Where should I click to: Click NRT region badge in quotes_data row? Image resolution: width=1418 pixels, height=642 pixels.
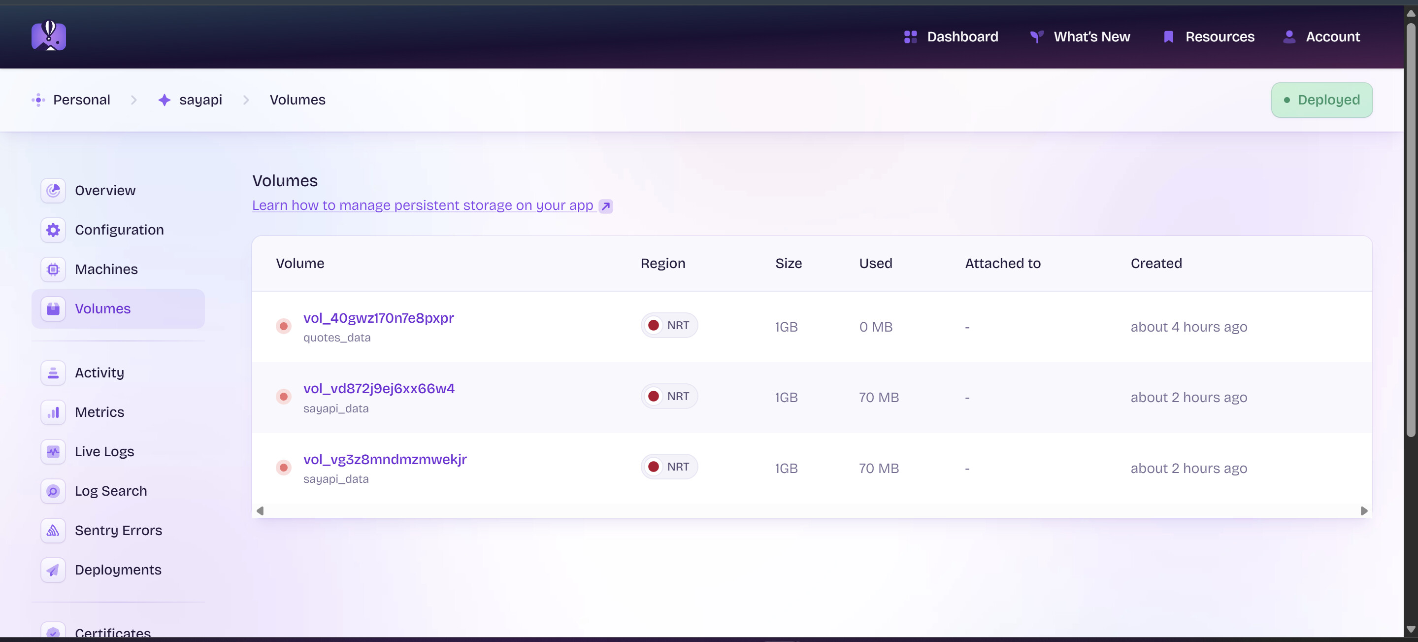click(x=669, y=325)
